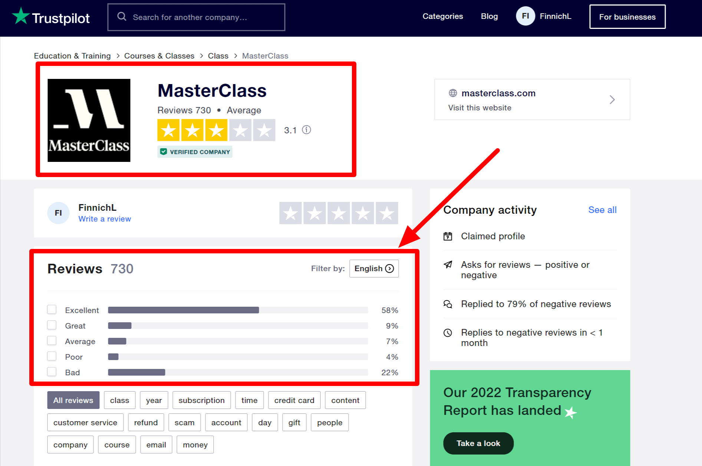Go to Courses & Classes breadcrumb
The image size is (702, 466).
pyautogui.click(x=159, y=56)
